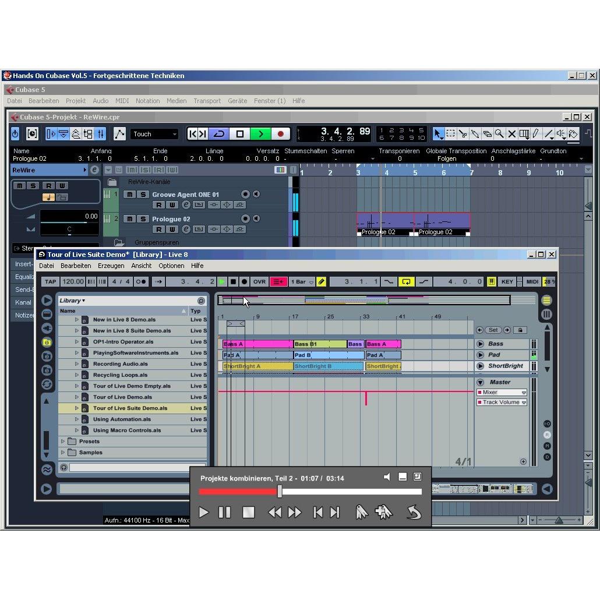
Task: Click Live's KEY map mode button
Action: pos(507,281)
